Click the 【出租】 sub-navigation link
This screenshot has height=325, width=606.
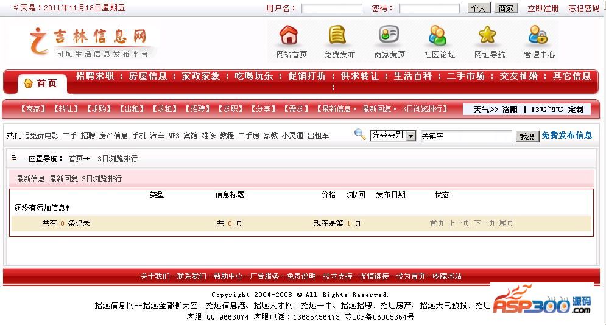point(132,109)
